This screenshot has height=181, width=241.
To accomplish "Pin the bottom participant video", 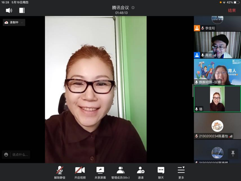I will tap(233, 153).
